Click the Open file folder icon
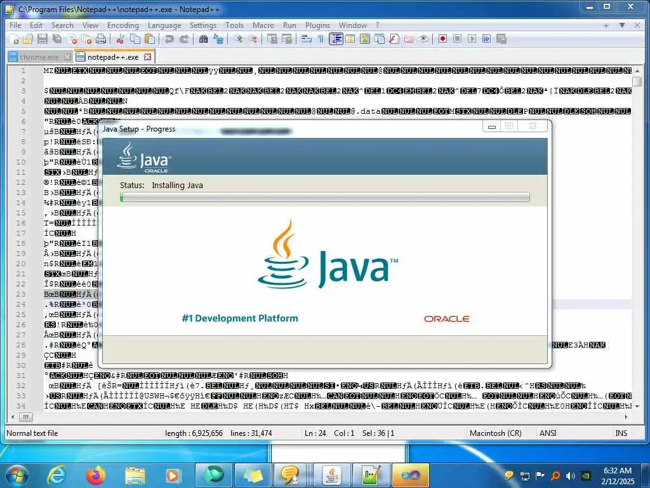Screen dimensions: 650x488 [x=27, y=39]
